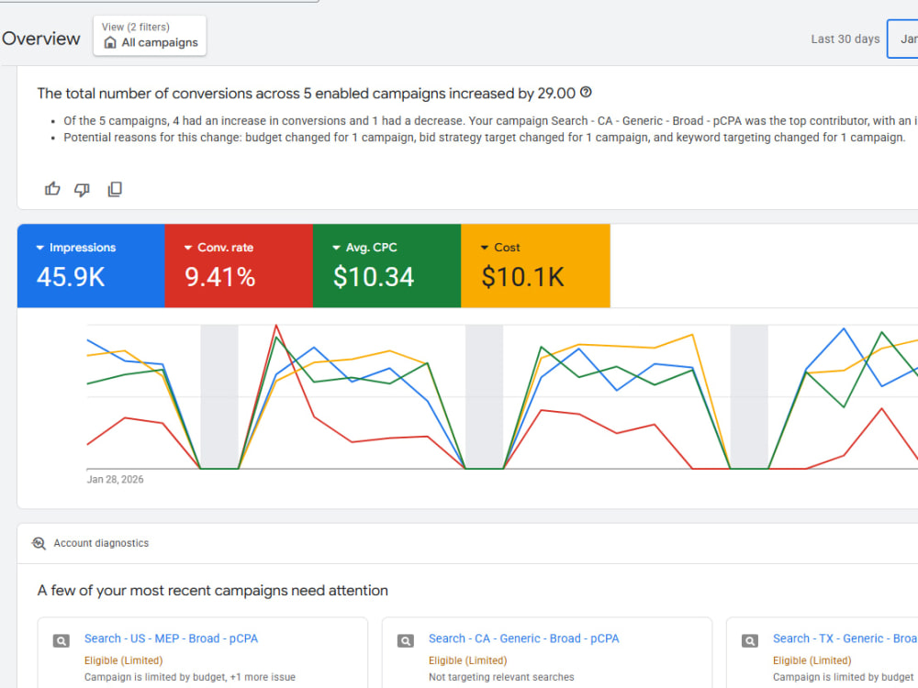Click the 'Potential reasons for this change' bullet
Image resolution: width=918 pixels, height=688 pixels.
click(x=484, y=138)
